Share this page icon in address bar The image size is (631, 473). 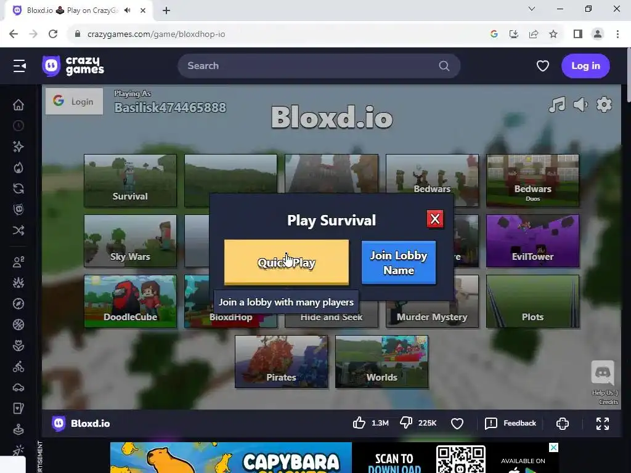click(x=534, y=34)
